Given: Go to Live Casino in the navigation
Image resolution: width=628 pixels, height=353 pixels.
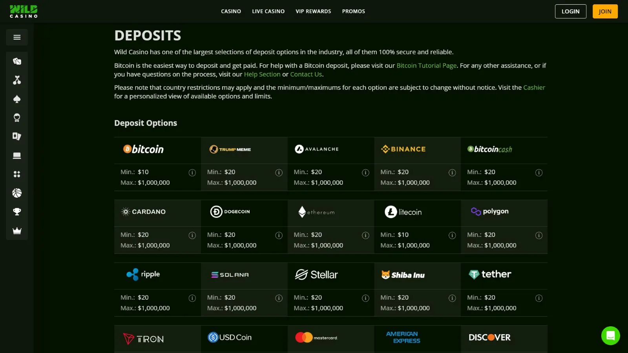Looking at the screenshot, I should 268,11.
